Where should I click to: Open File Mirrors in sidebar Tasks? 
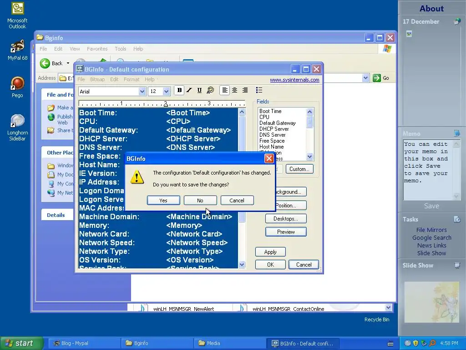[431, 230]
